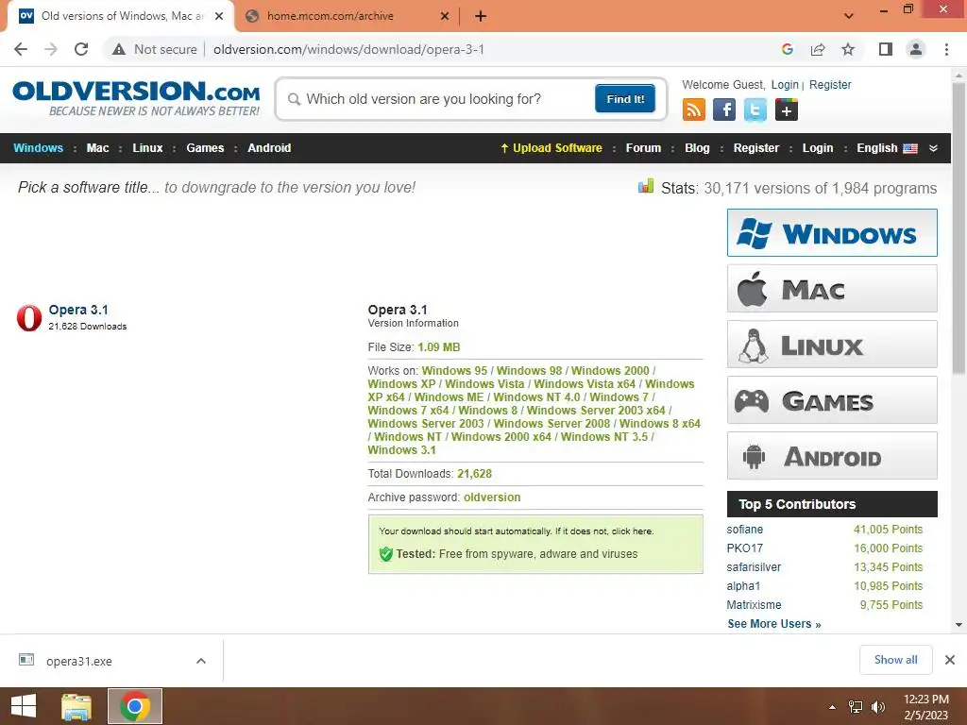
Task: Select English language option
Action: (x=886, y=148)
